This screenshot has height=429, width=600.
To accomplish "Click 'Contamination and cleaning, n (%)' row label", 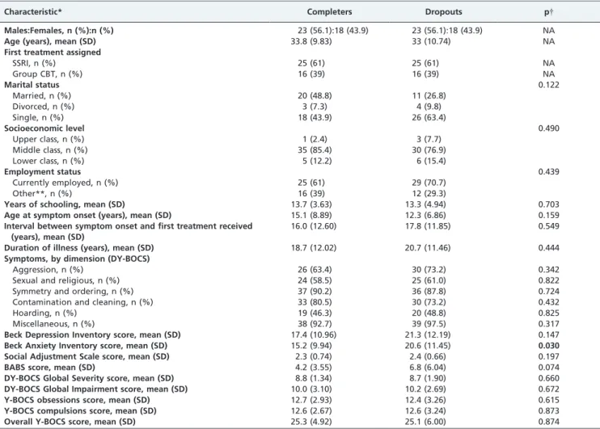I will (x=82, y=302).
